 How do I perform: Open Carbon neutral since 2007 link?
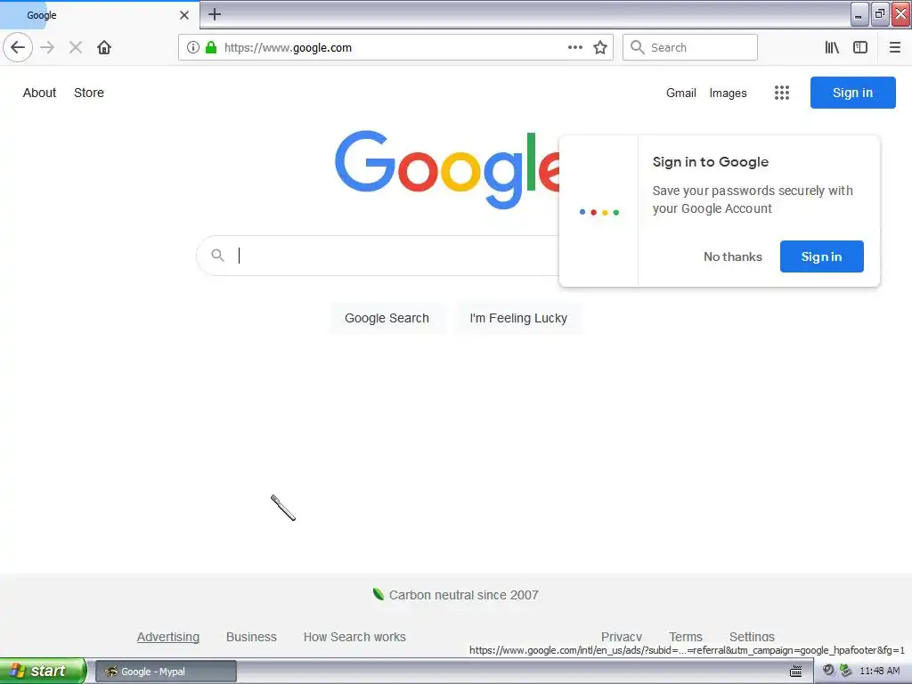[x=463, y=595]
